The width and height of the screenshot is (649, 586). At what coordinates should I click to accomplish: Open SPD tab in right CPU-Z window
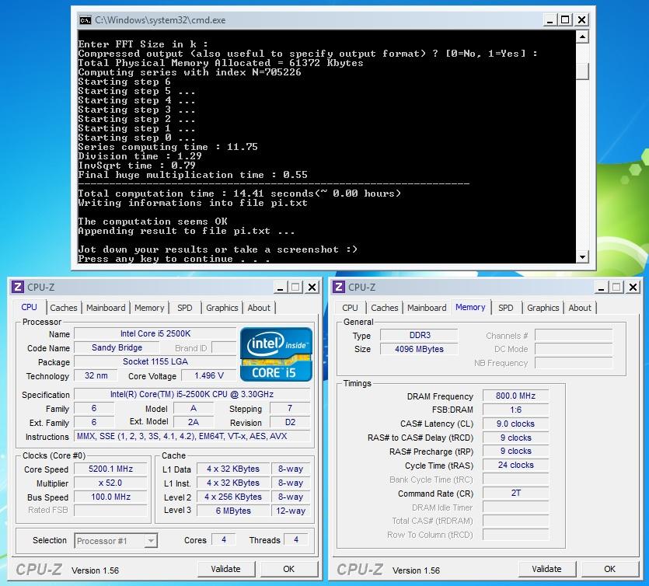coord(505,308)
